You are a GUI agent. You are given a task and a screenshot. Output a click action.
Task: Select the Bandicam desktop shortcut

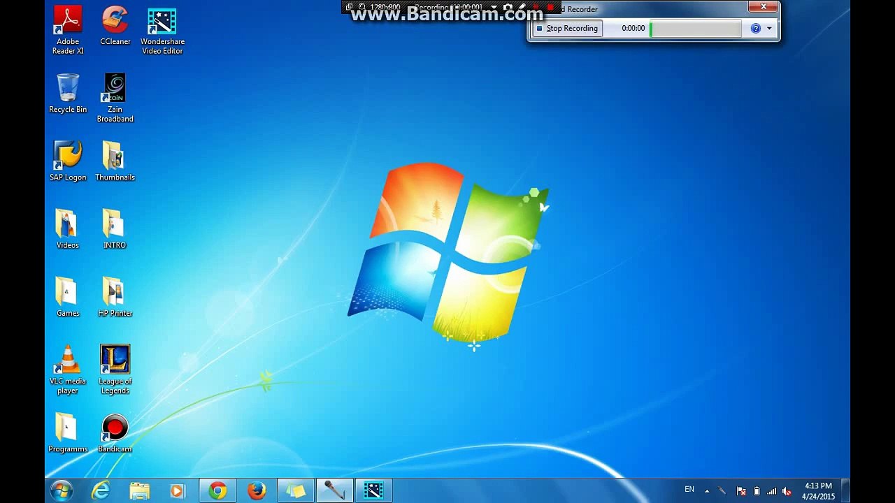115,433
